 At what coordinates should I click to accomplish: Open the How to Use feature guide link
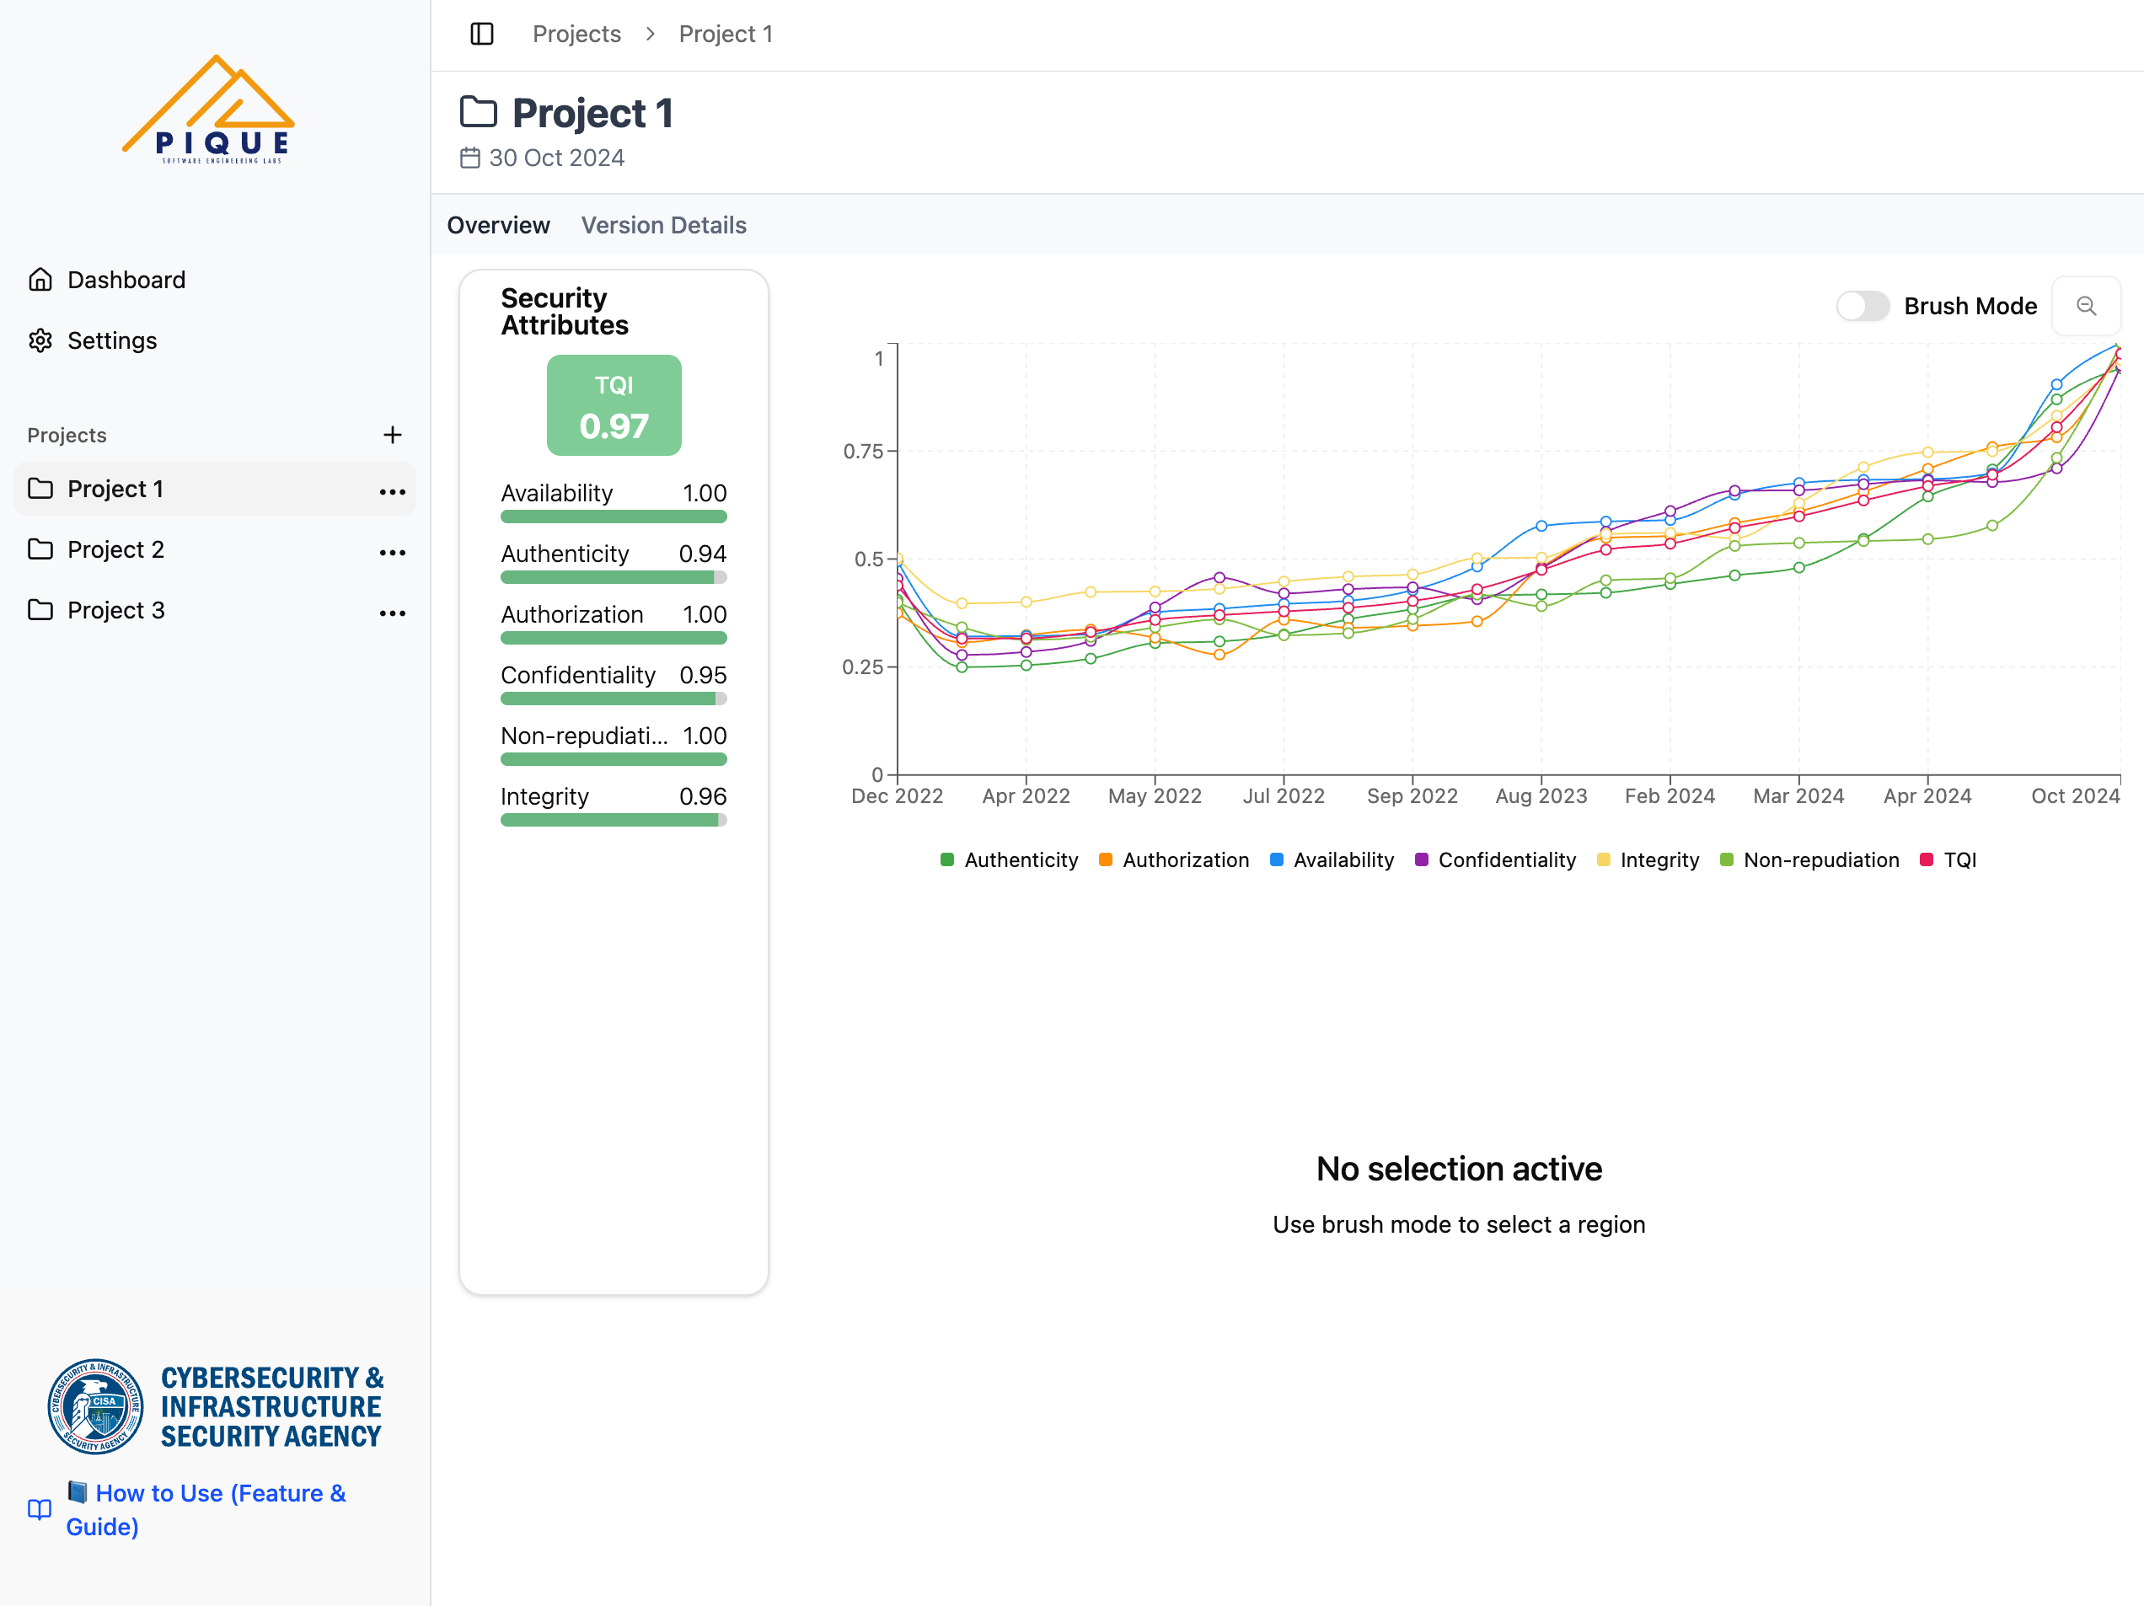[206, 1509]
